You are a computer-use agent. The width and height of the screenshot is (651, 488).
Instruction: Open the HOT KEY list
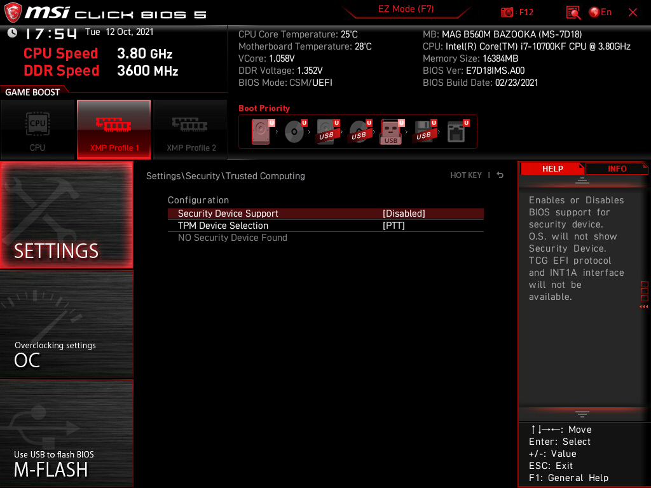pyautogui.click(x=466, y=175)
